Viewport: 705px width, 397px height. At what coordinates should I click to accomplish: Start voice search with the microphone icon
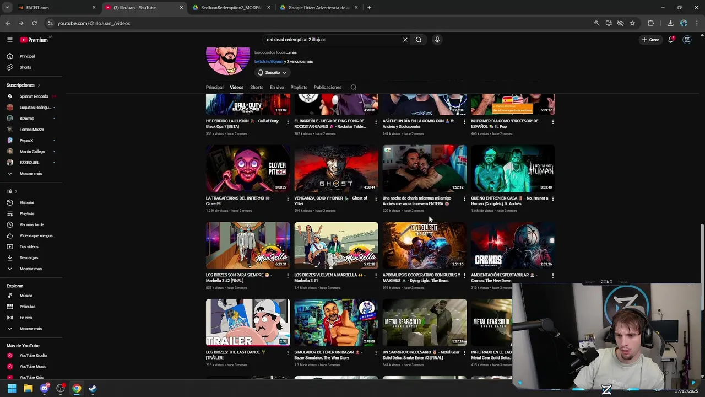pyautogui.click(x=437, y=40)
